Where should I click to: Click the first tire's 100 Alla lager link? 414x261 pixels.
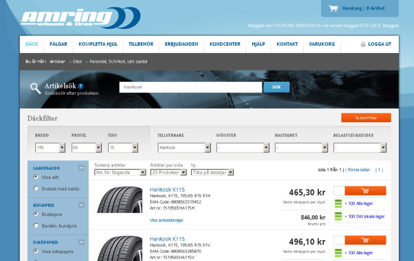(359, 204)
